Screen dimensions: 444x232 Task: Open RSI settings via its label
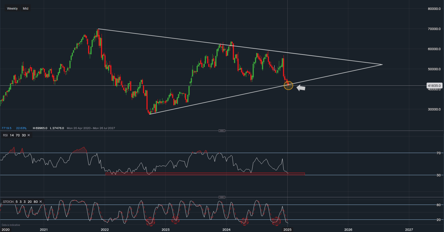tap(6, 135)
